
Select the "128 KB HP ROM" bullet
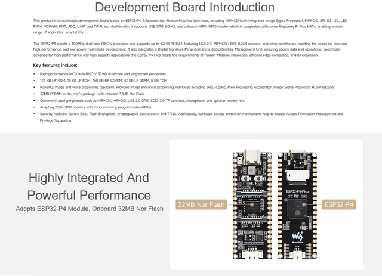(103, 80)
